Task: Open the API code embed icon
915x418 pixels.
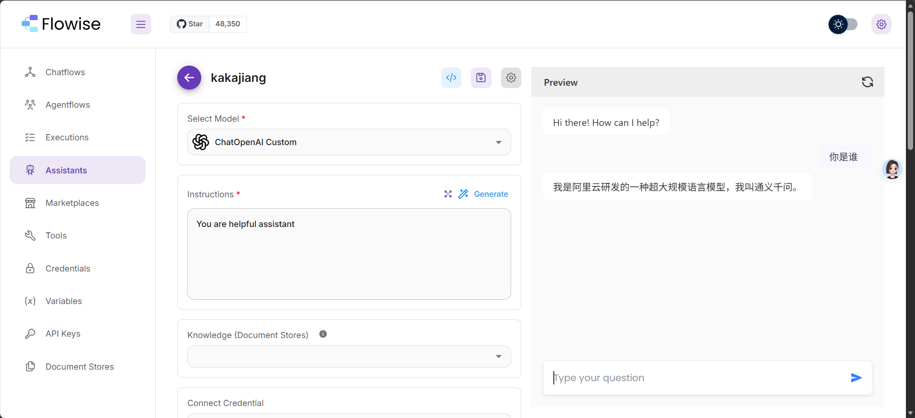Action: [x=451, y=78]
